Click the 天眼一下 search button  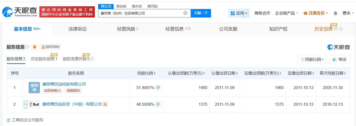(x=201, y=13)
